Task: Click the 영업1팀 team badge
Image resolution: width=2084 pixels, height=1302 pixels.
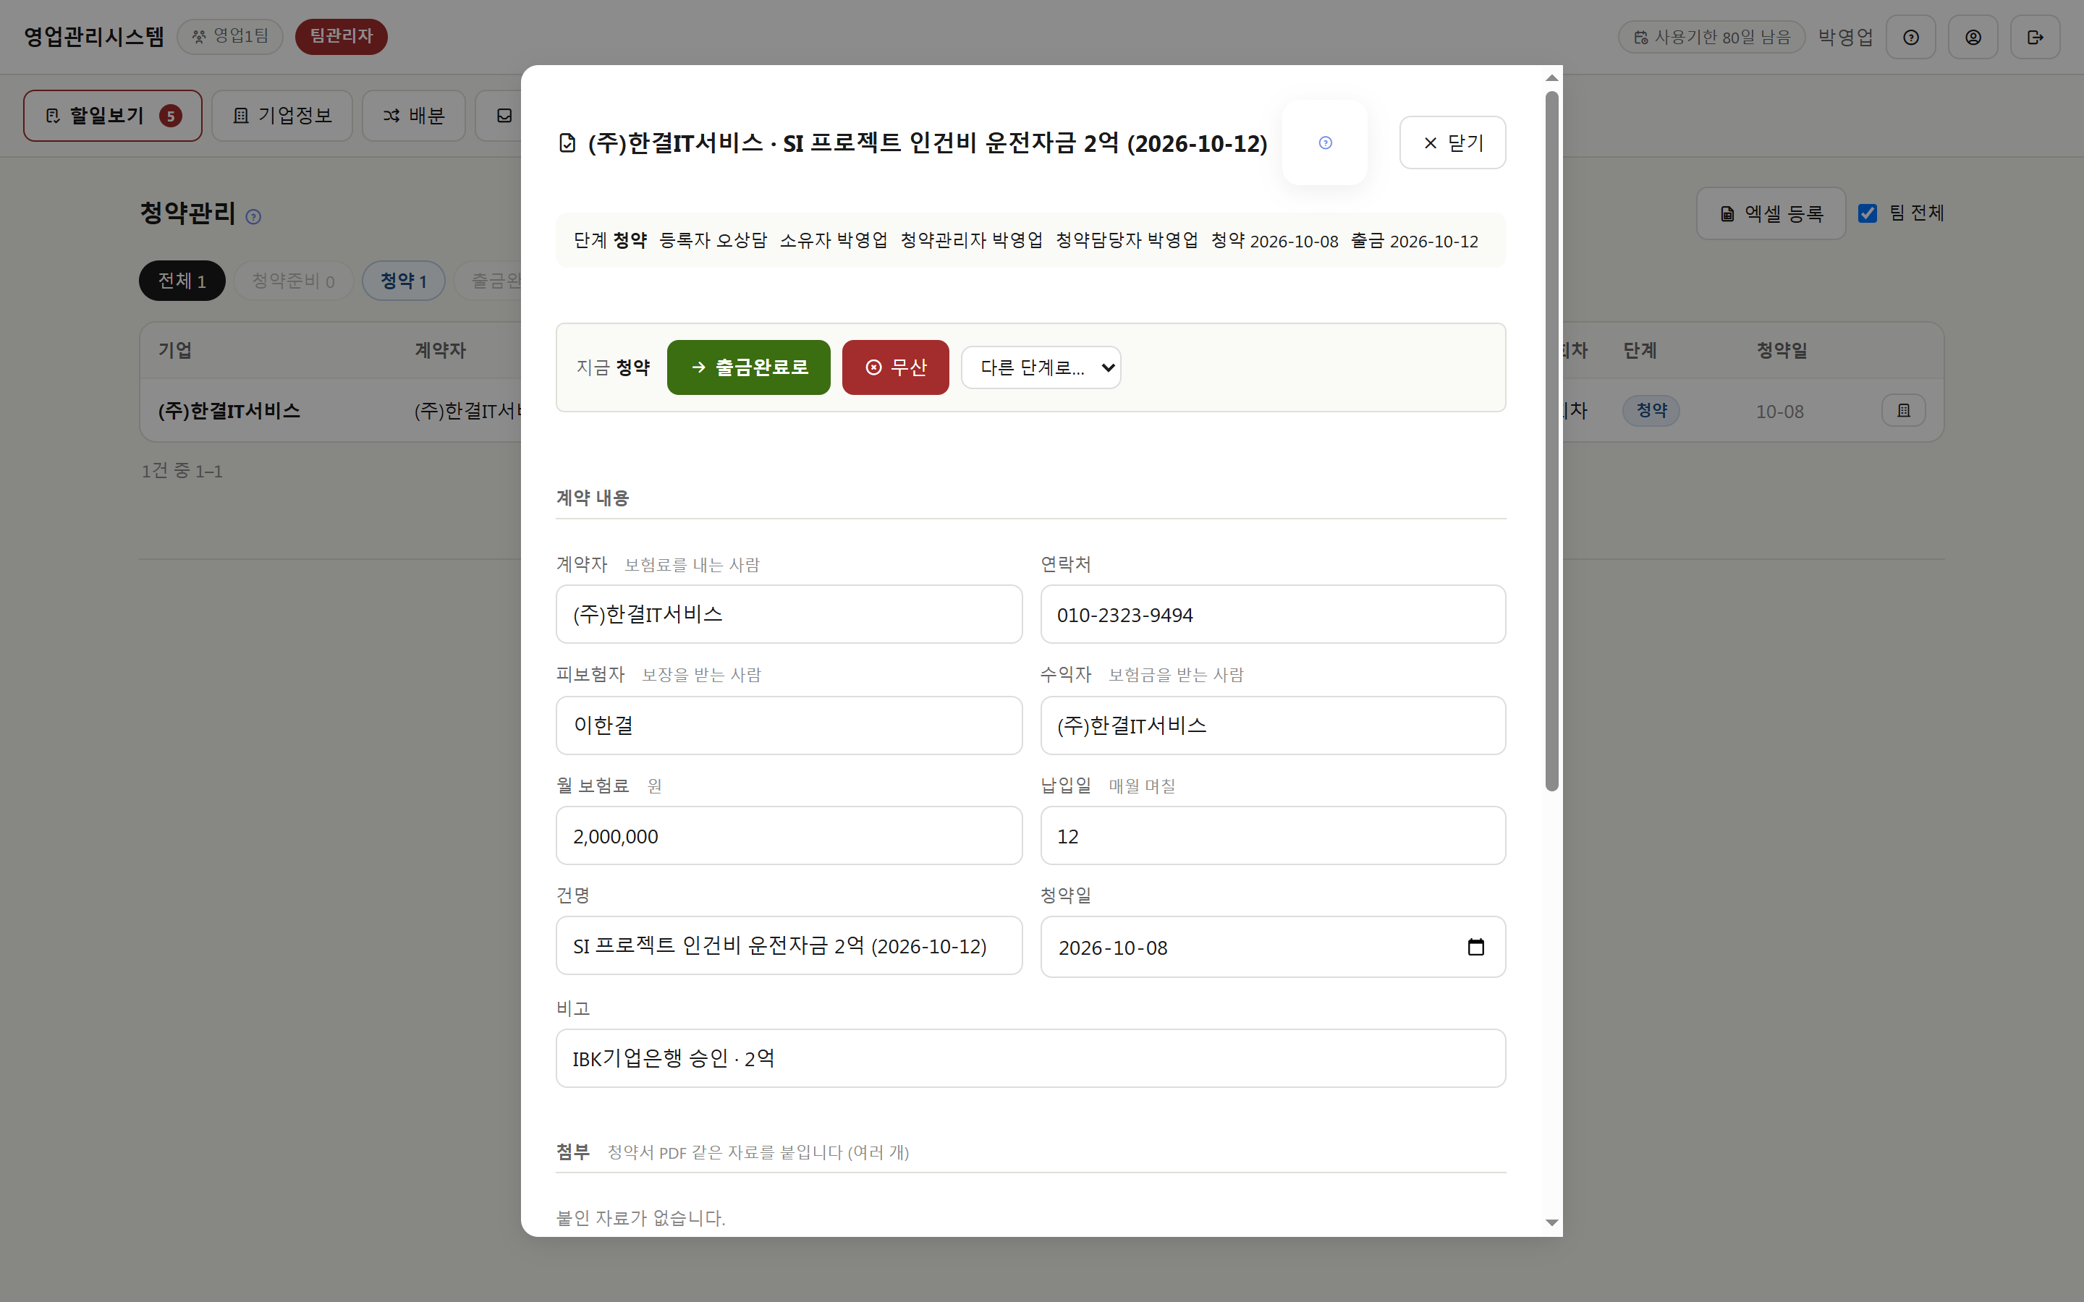Action: tap(230, 36)
